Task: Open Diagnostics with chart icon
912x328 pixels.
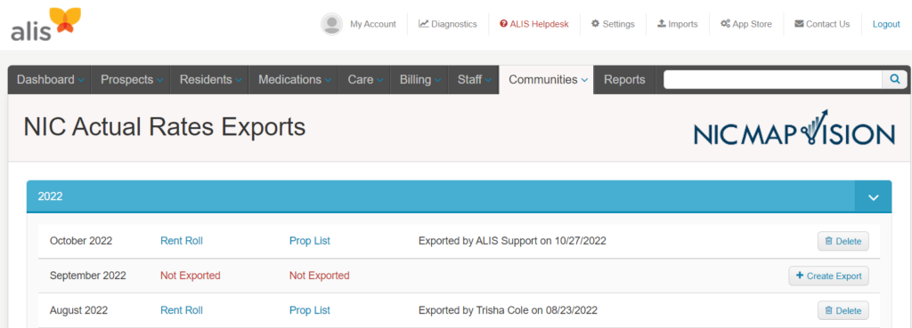Action: tap(448, 24)
